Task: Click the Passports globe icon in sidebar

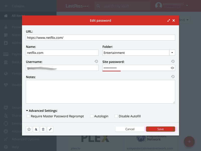Action: tap(6, 73)
